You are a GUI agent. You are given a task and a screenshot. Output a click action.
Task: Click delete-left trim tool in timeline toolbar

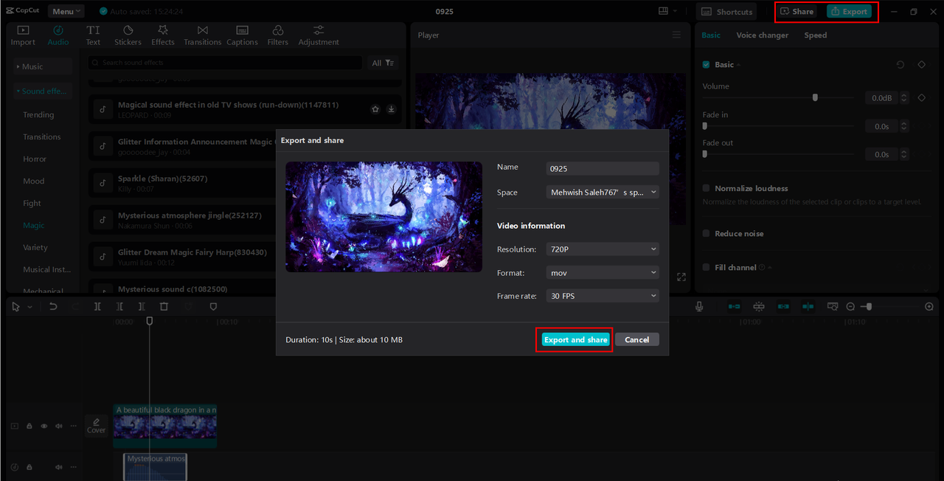[x=119, y=306]
